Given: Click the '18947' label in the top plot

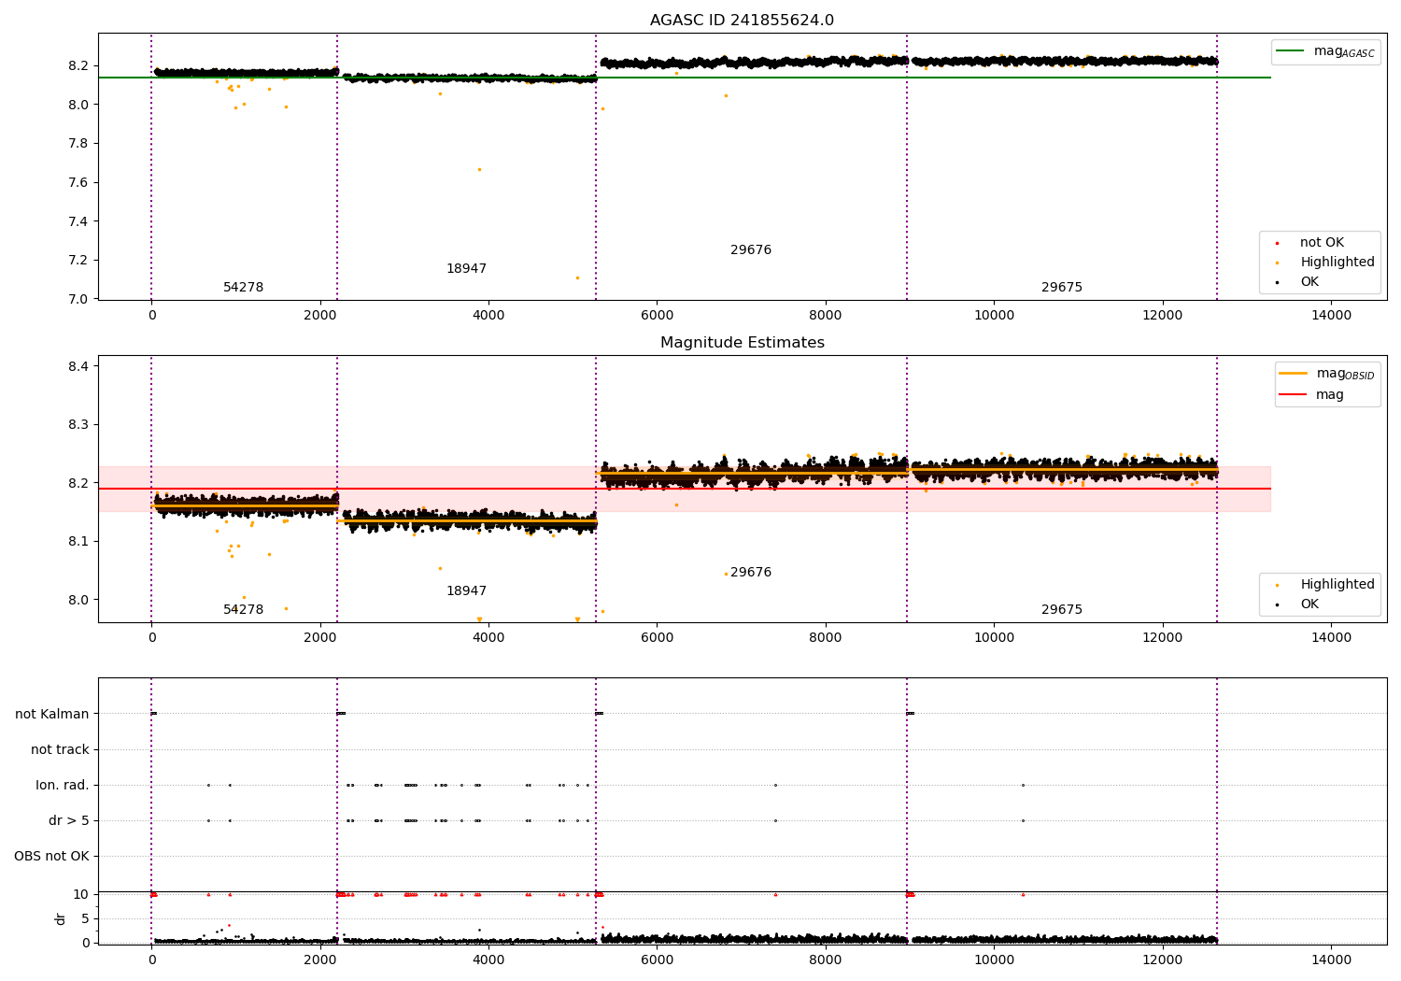Looking at the screenshot, I should tap(466, 269).
